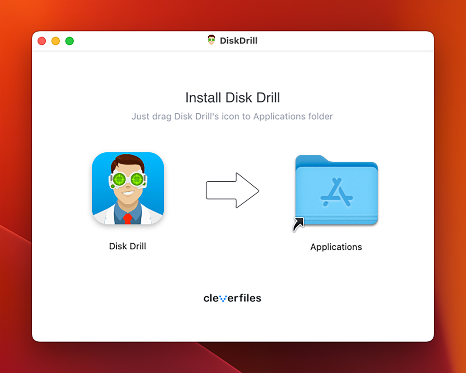Image resolution: width=466 pixels, height=373 pixels.
Task: Select the "Applications" label under the folder
Action: click(336, 247)
